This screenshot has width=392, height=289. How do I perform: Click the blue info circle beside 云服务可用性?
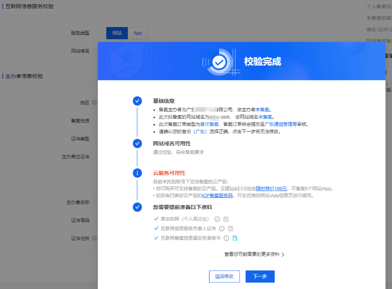(137, 173)
